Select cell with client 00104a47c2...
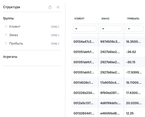Viewport: 145px width, 117px height. coord(85,42)
